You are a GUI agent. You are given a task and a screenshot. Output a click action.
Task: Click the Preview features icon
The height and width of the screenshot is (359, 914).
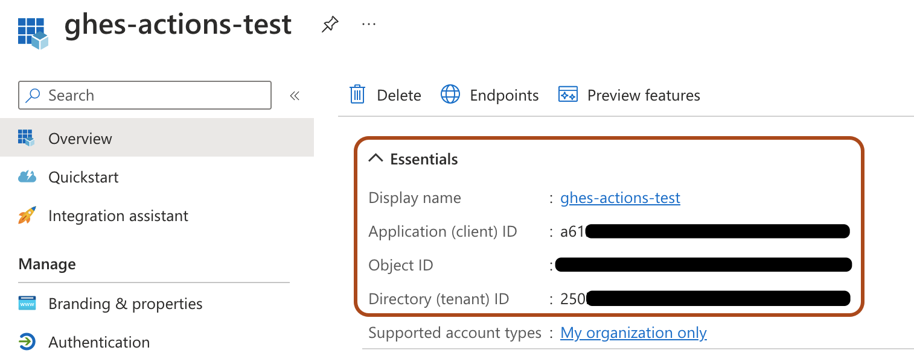click(568, 95)
